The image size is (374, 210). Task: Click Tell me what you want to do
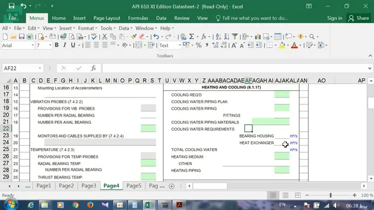252,18
